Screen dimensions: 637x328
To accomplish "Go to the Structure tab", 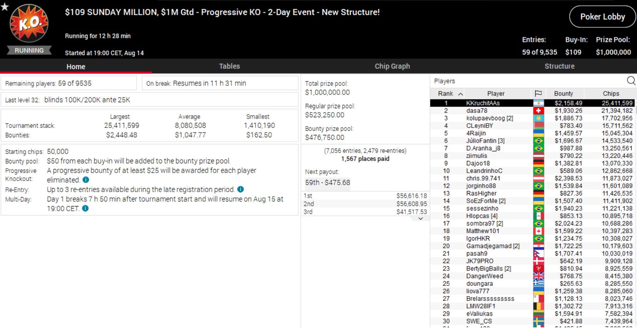I will [559, 66].
